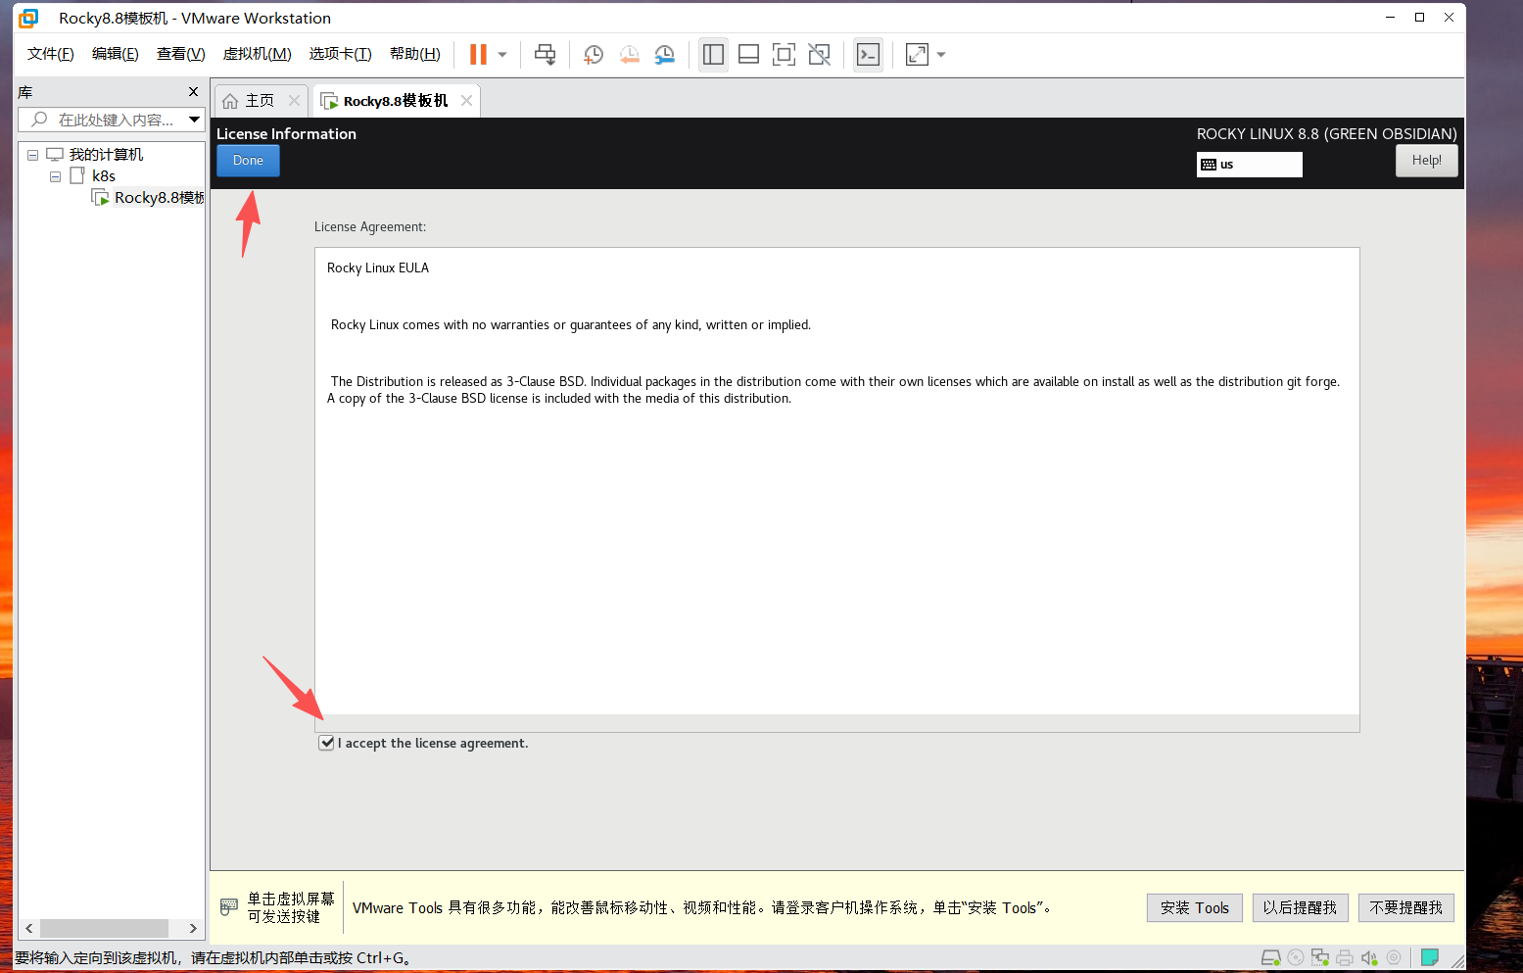Click the CD/DVD drive status icon
Screen dimensions: 1523x973
click(x=1296, y=957)
